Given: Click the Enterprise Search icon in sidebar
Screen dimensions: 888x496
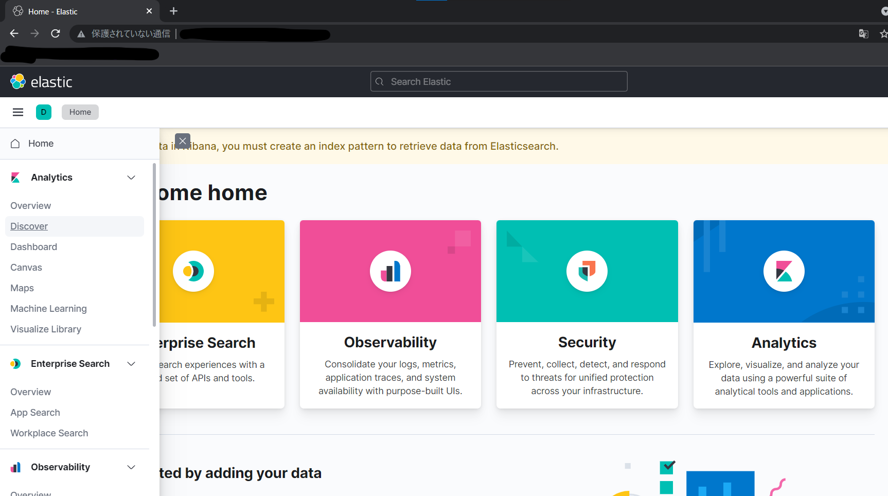Looking at the screenshot, I should tap(15, 364).
